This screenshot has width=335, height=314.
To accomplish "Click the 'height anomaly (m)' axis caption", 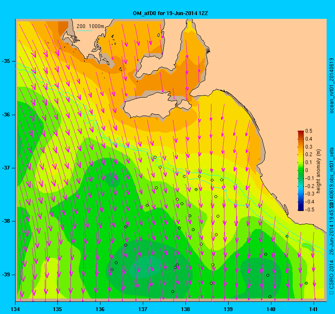I will (319, 171).
